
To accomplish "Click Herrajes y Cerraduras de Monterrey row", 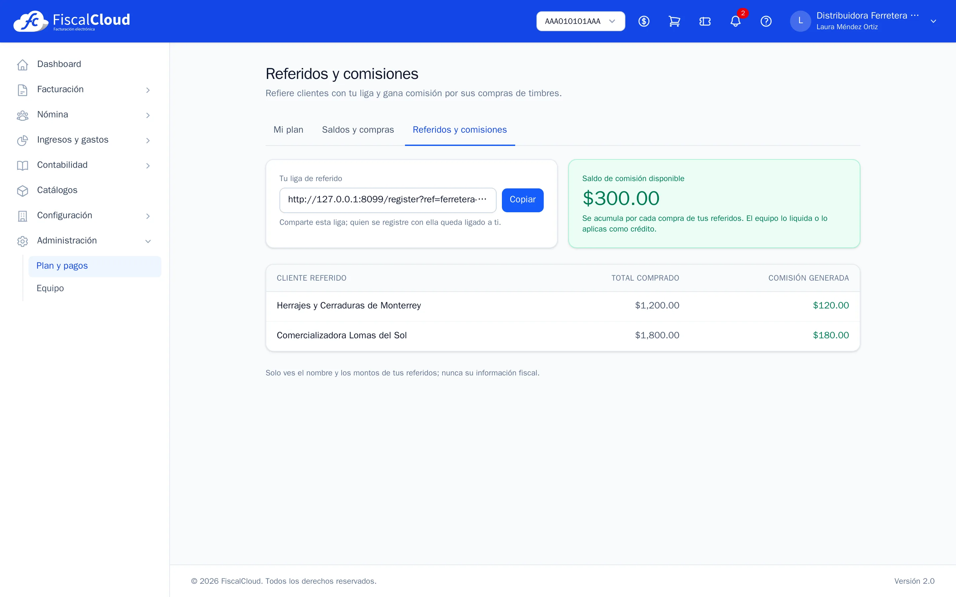I will pos(563,306).
